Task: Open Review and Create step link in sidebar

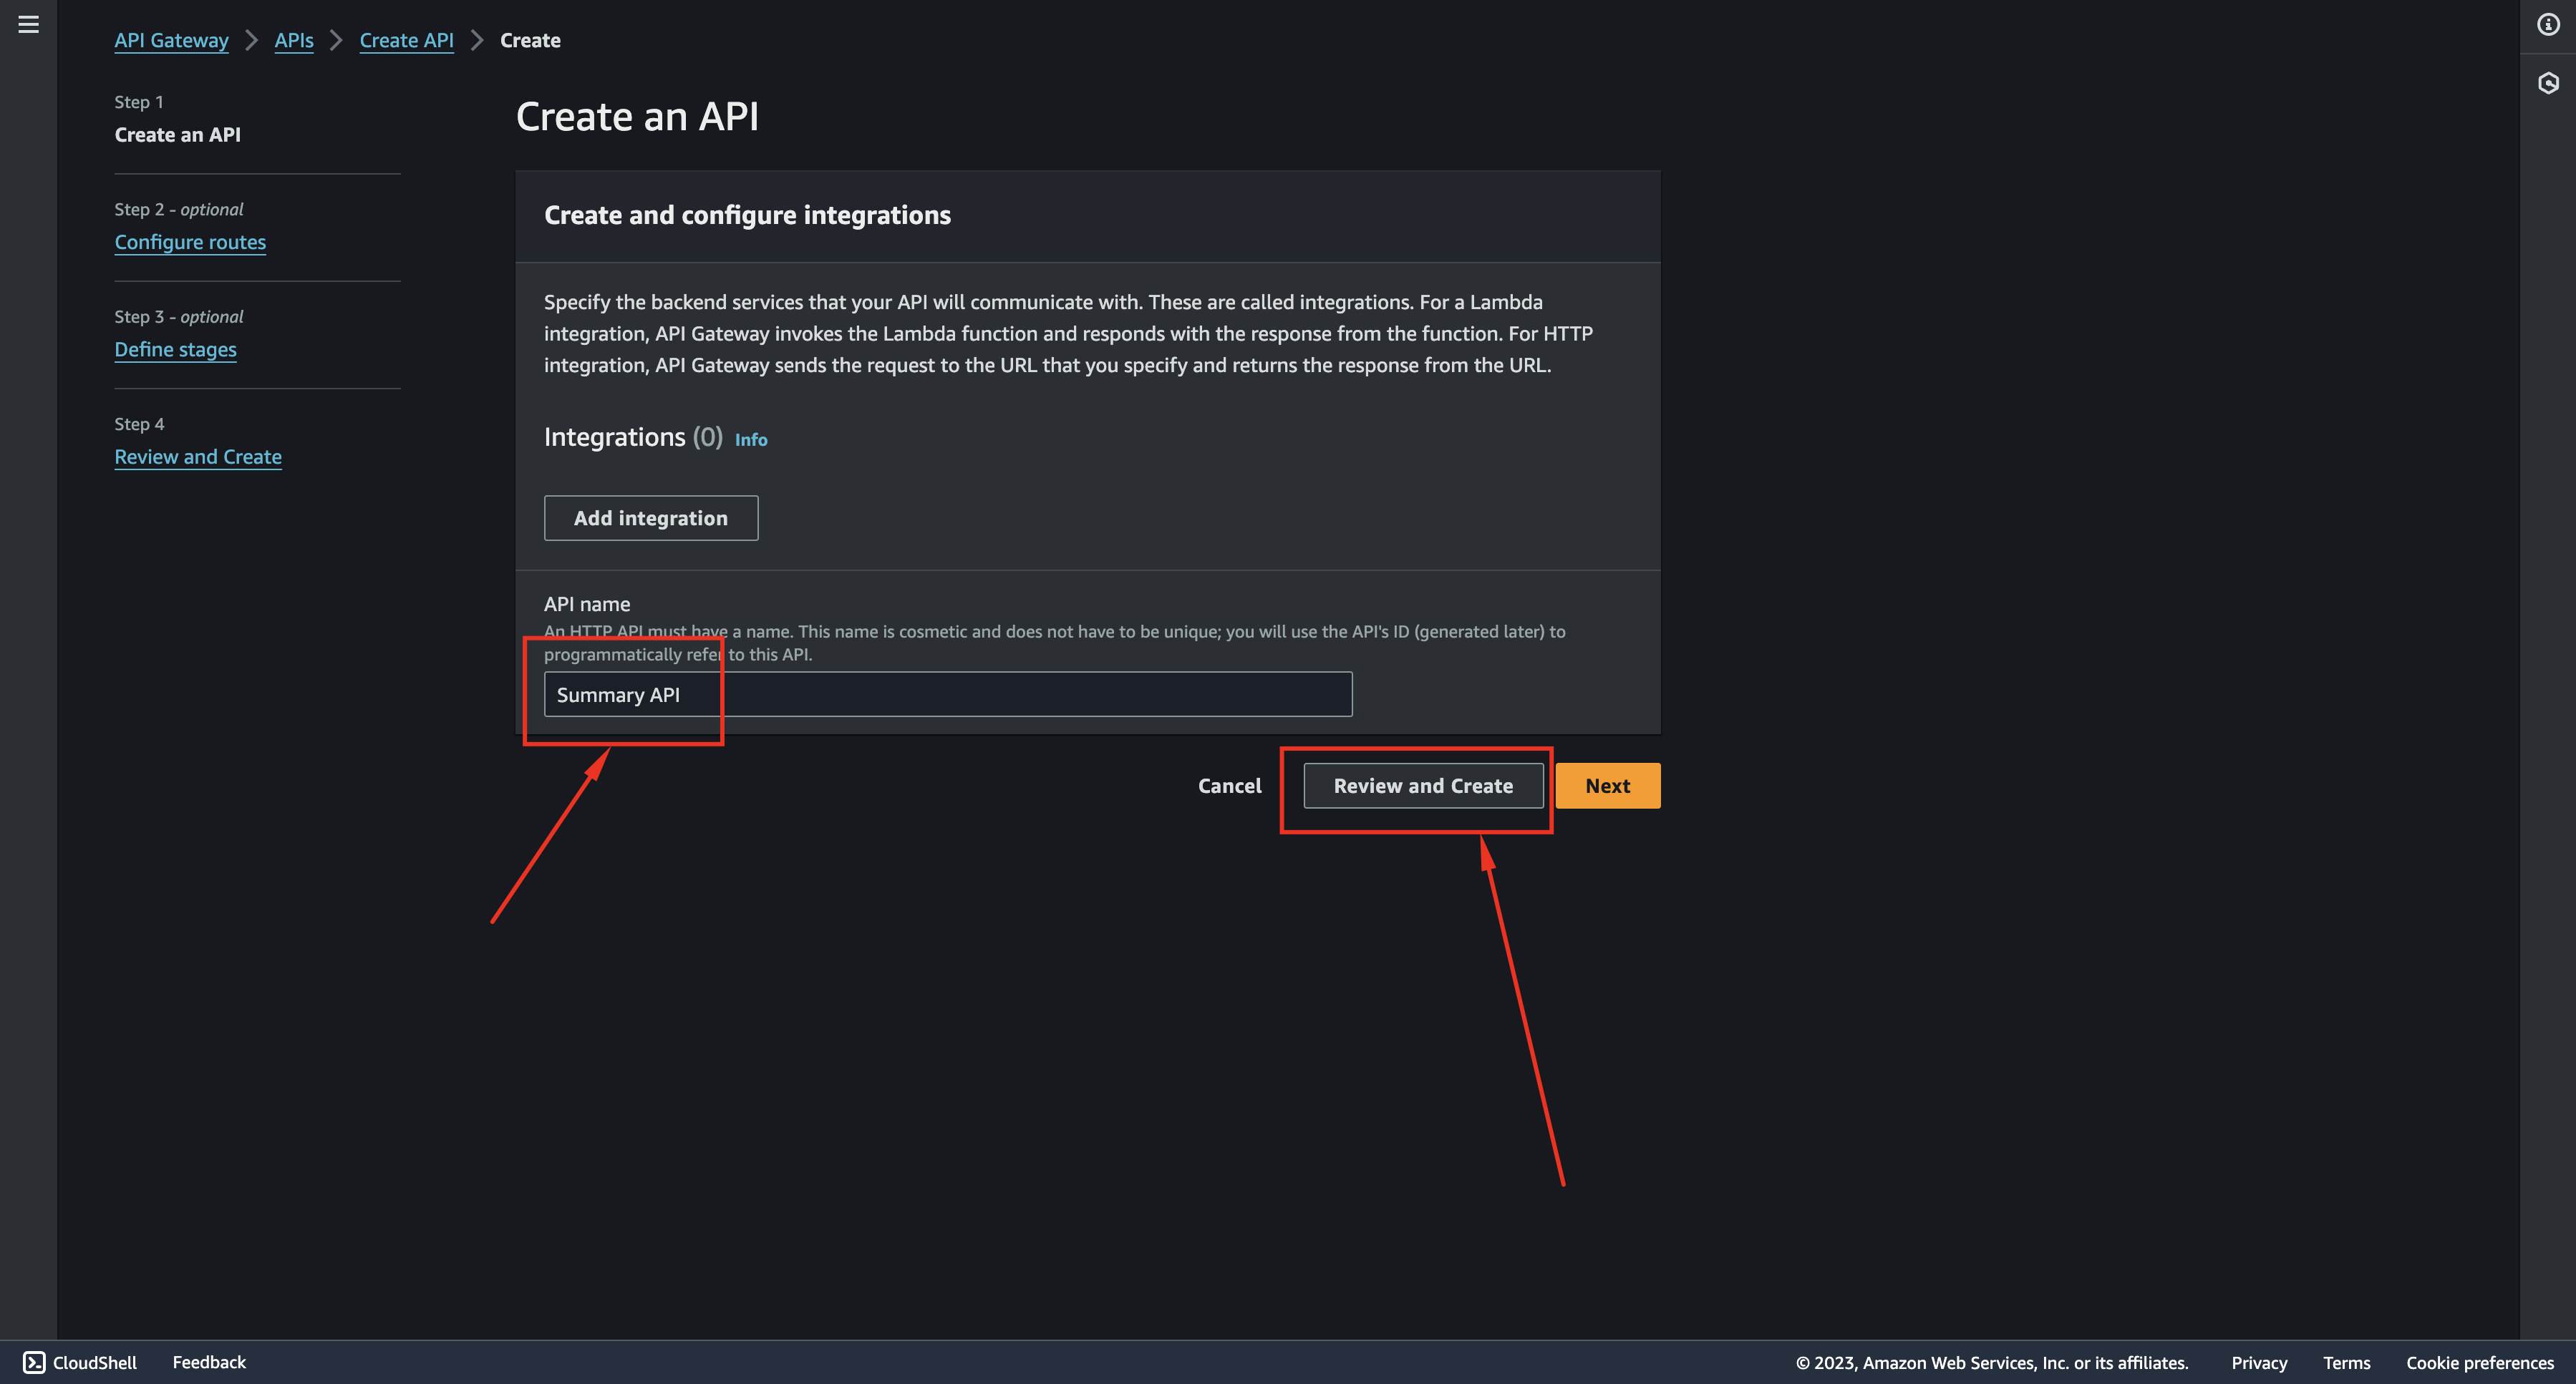Action: click(x=198, y=457)
